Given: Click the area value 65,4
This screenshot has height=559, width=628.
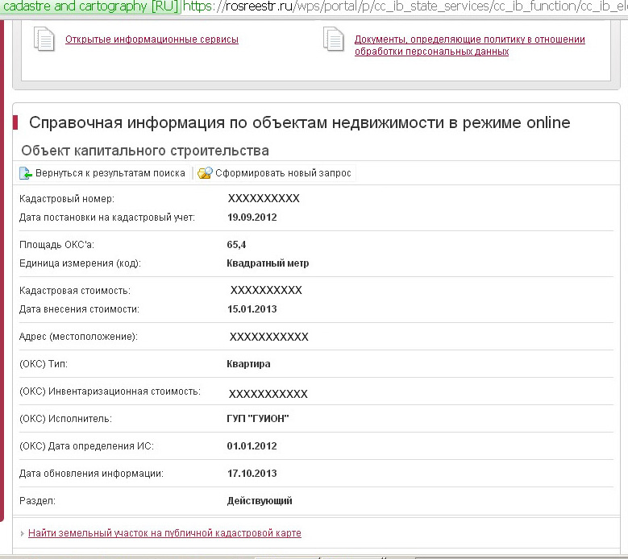Looking at the screenshot, I should (236, 244).
